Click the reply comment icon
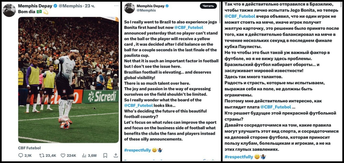The height and width of the screenshot is (163, 344). click(21, 155)
